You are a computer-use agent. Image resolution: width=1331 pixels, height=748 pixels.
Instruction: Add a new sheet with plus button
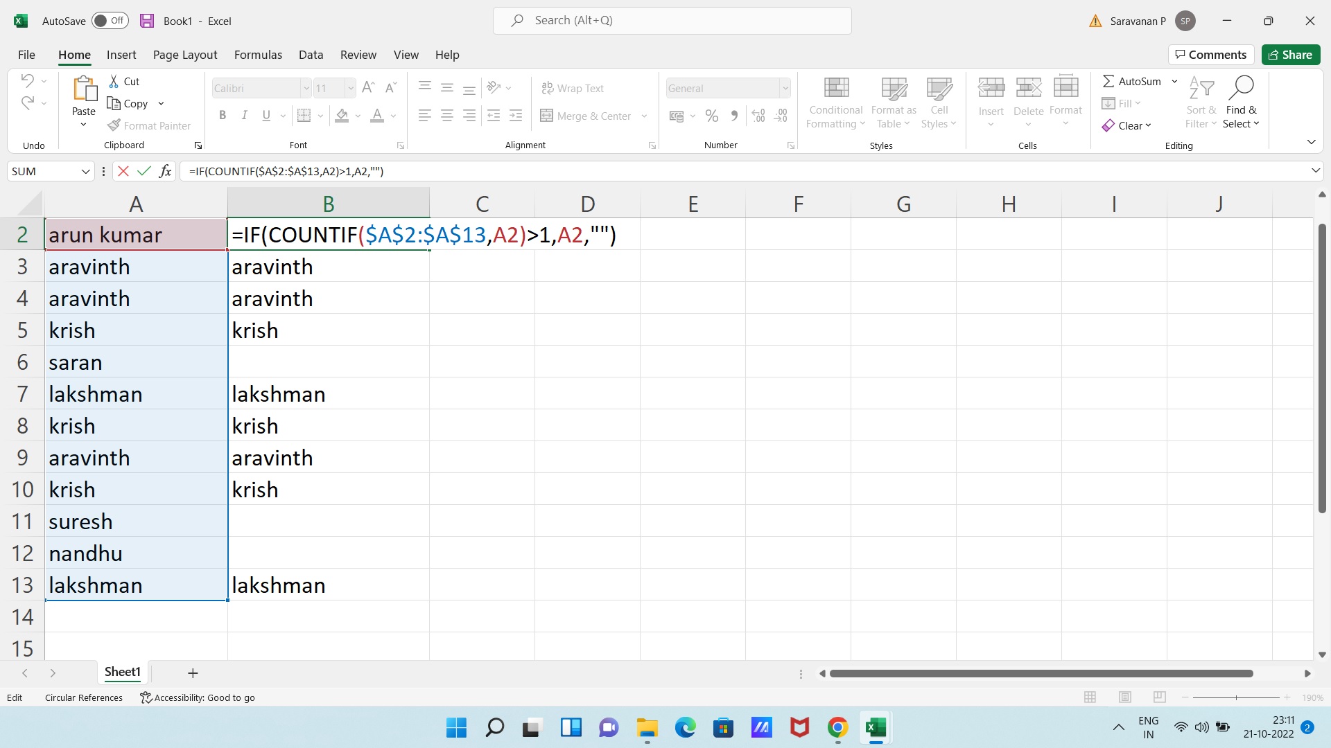[x=193, y=673]
